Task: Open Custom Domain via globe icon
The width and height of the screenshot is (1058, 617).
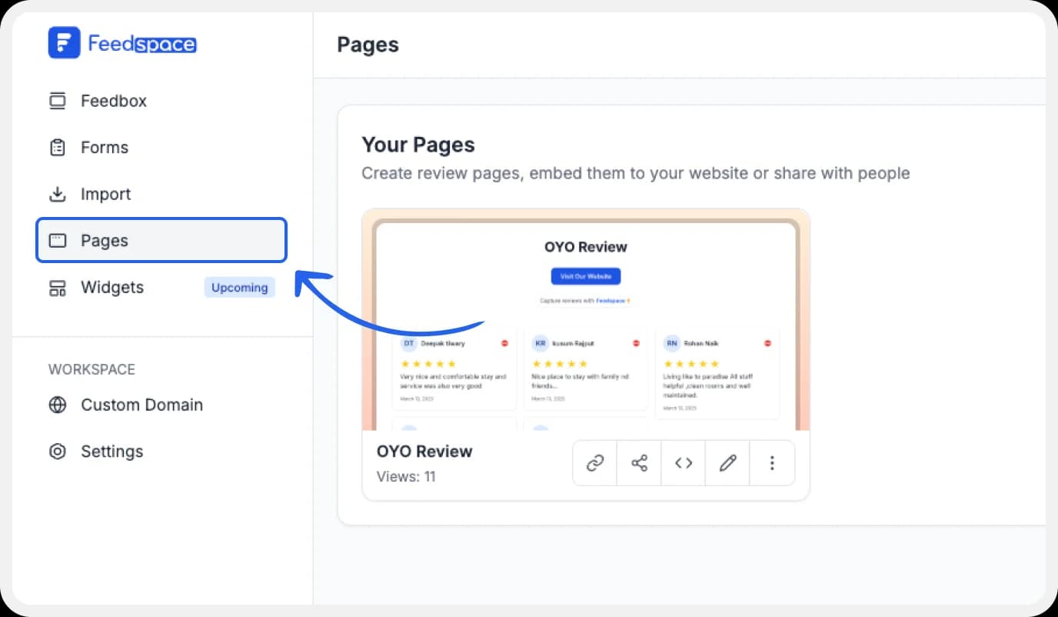Action: tap(58, 405)
